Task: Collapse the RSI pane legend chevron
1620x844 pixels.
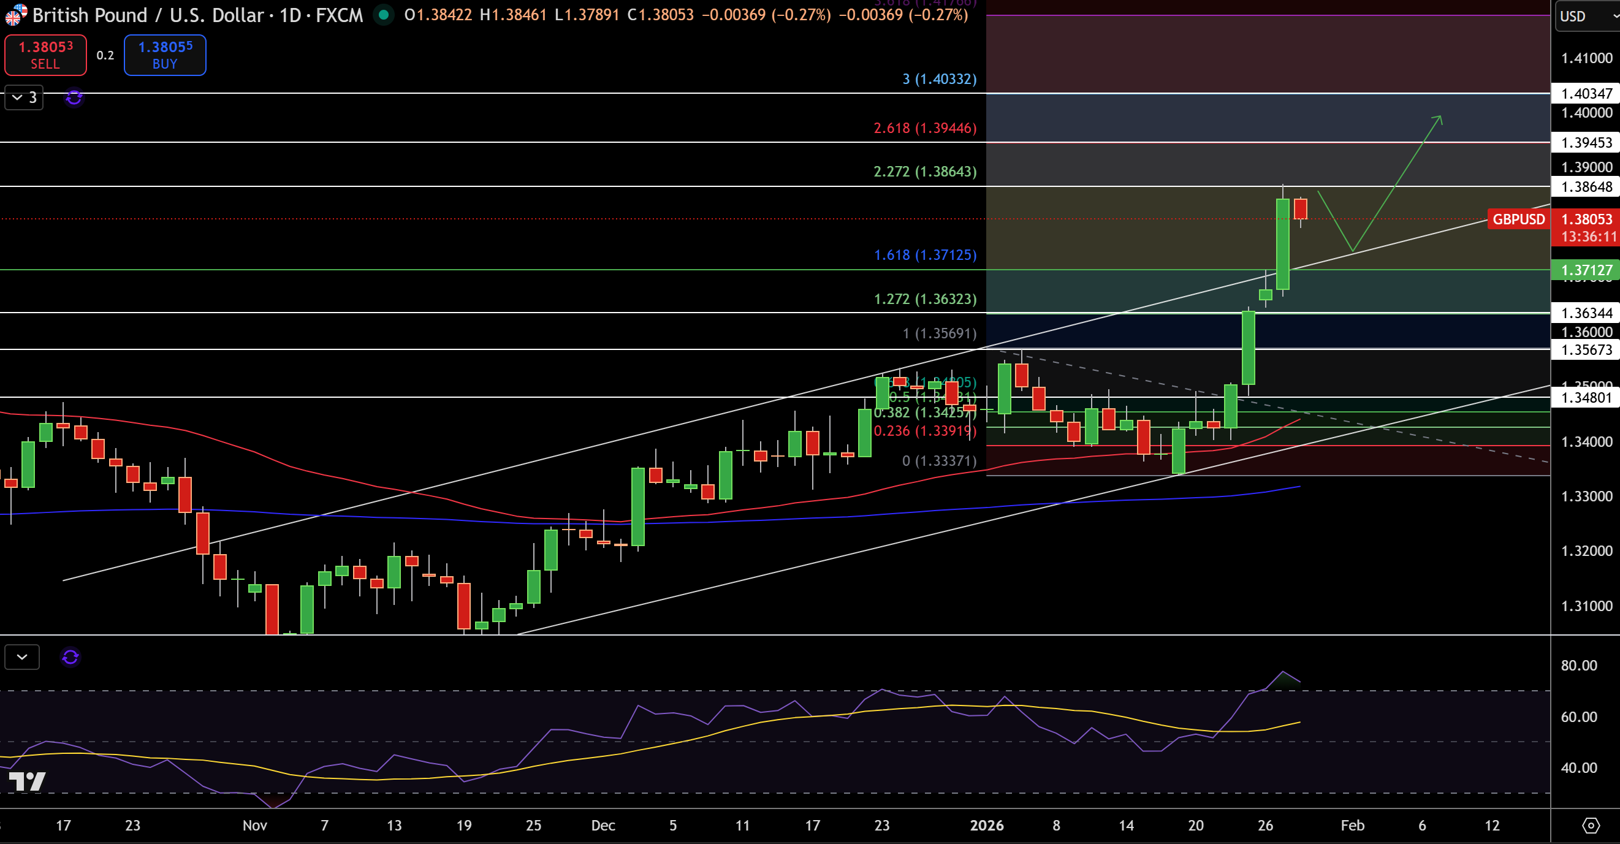Action: pyautogui.click(x=22, y=656)
